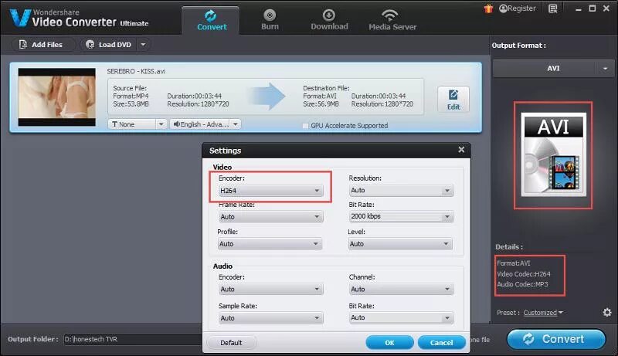Screen dimensions: 618x356
Task: Switch to the Convert tab
Action: [211, 21]
